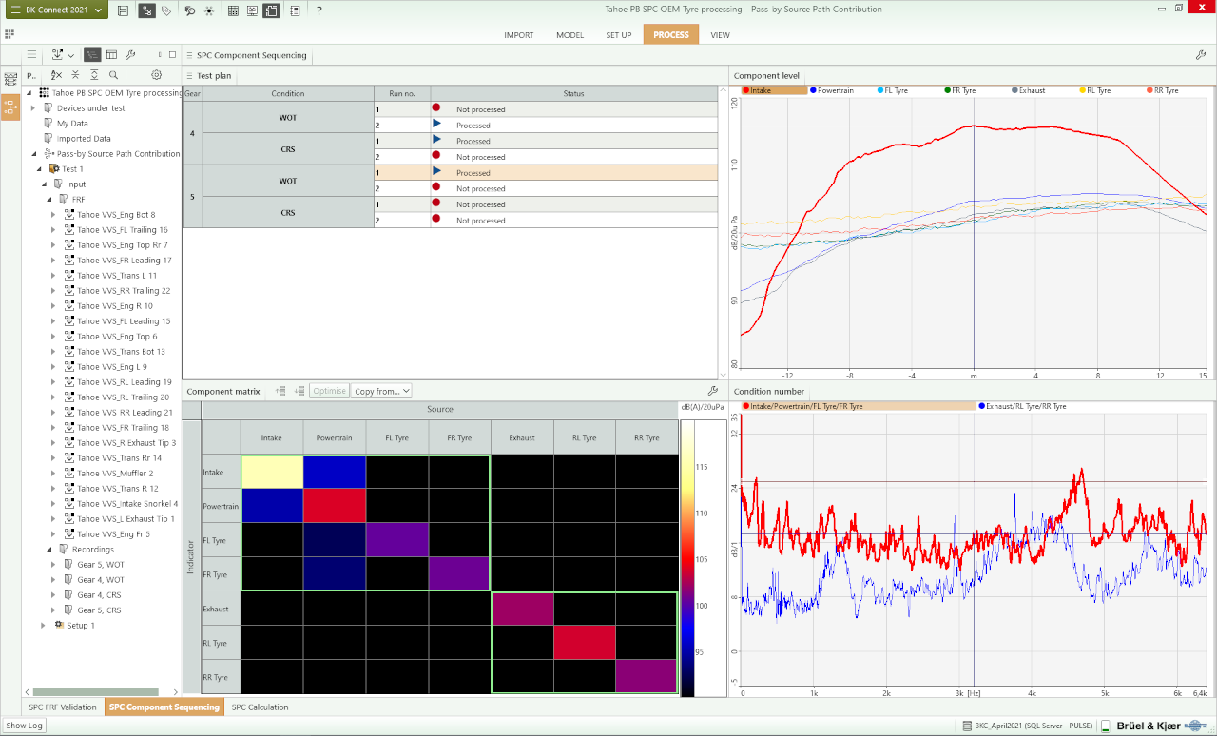Select Tahoe VVS_Muffler 2 in FRF list
This screenshot has height=736, width=1217.
coord(115,474)
